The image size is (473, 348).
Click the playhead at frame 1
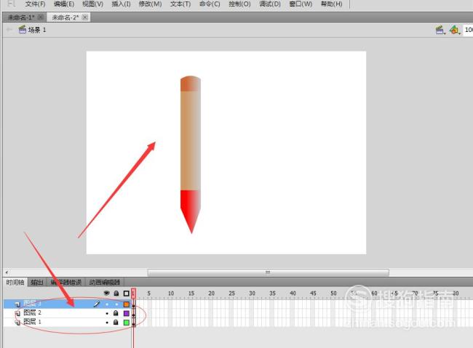pyautogui.click(x=133, y=294)
